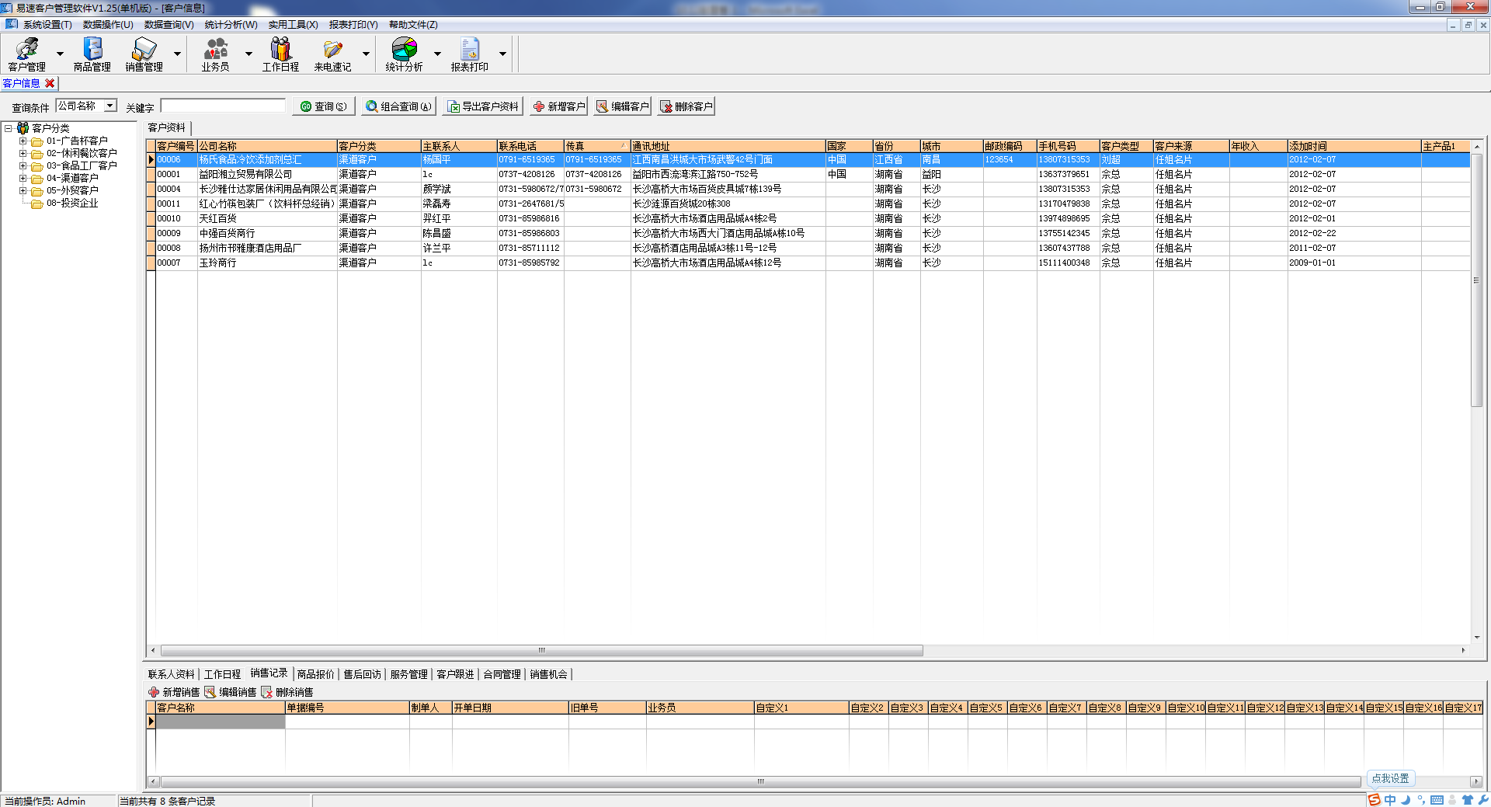This screenshot has height=807, width=1491.
Task: Toggle the Sogou half/full-width moon icon
Action: point(1406,800)
